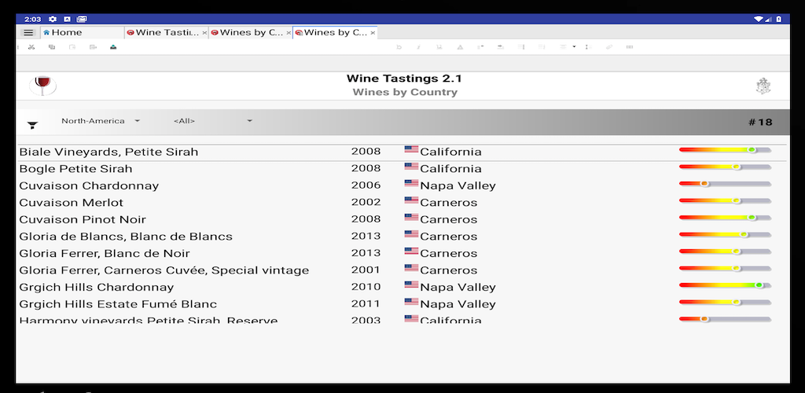The width and height of the screenshot is (805, 393).
Task: Select Grgich Hills Estate Fumé Blanc
Action: pyautogui.click(x=118, y=304)
